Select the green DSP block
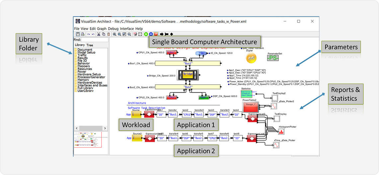This screenshot has width=379, height=175. click(x=204, y=97)
